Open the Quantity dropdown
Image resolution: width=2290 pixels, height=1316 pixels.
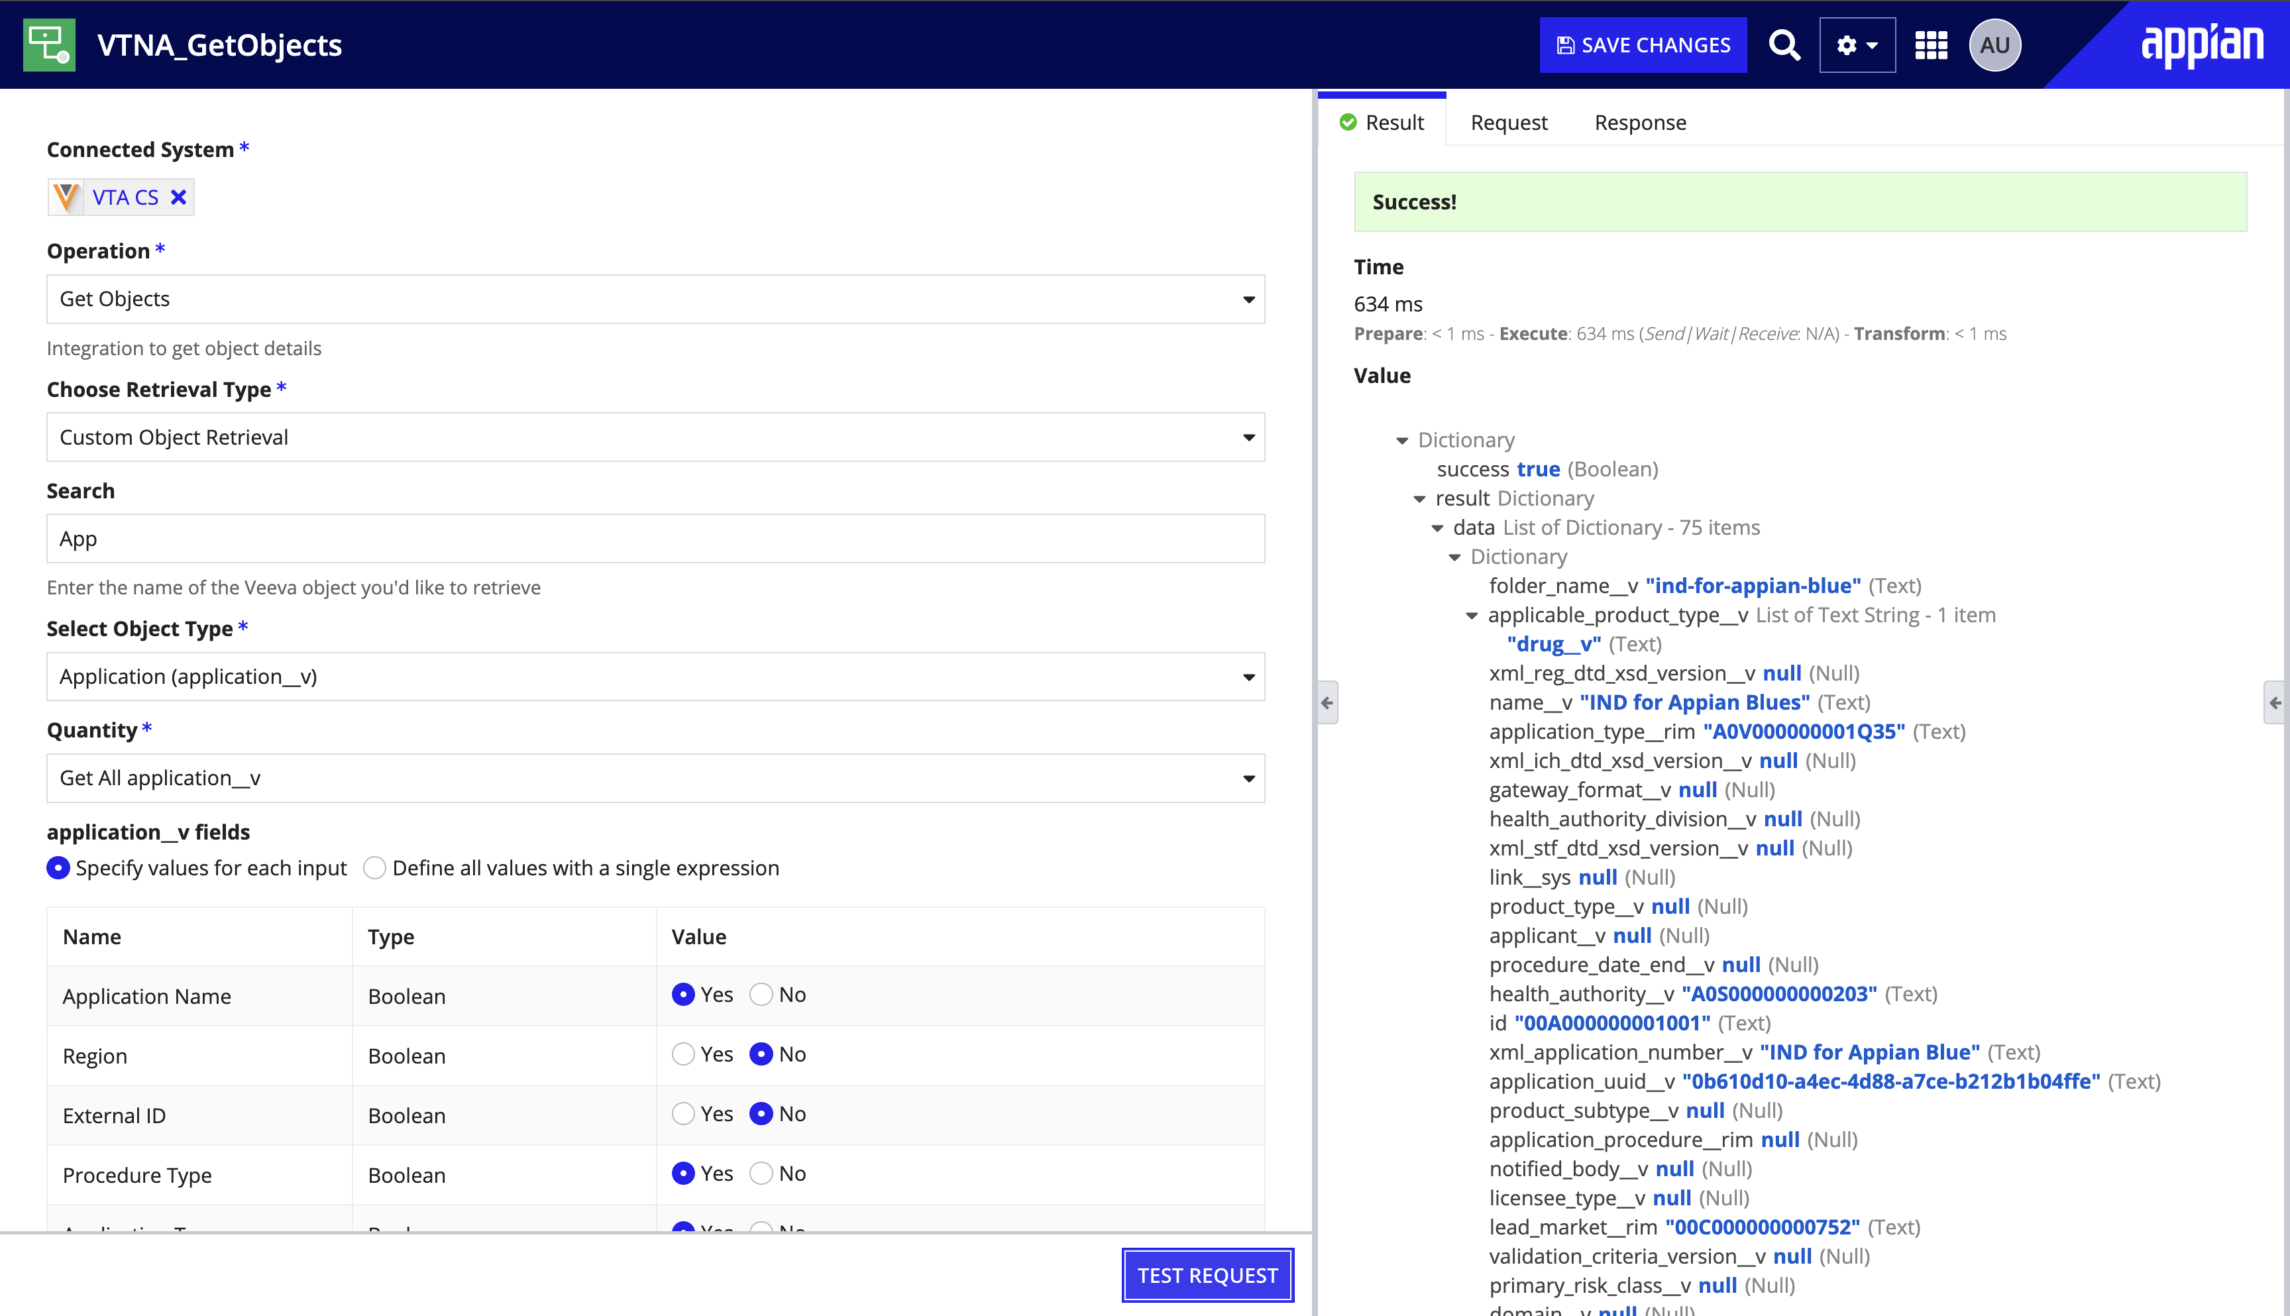[655, 778]
